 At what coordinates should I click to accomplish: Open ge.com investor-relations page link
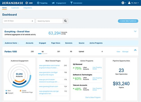49,80
